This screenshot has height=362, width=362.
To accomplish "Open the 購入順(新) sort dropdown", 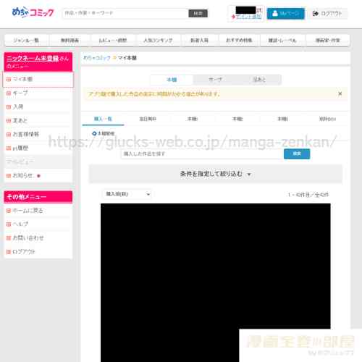I will pyautogui.click(x=127, y=194).
